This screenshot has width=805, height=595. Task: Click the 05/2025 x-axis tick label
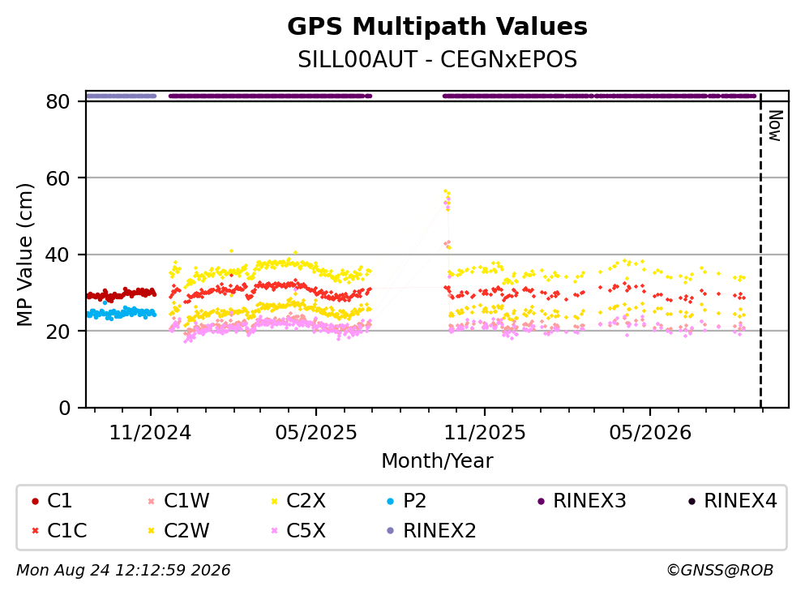[315, 433]
